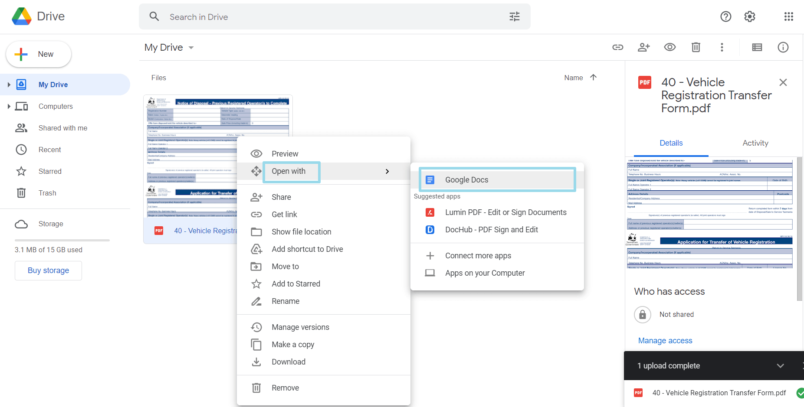
Task: Switch to the Activity tab
Action: pyautogui.click(x=755, y=143)
